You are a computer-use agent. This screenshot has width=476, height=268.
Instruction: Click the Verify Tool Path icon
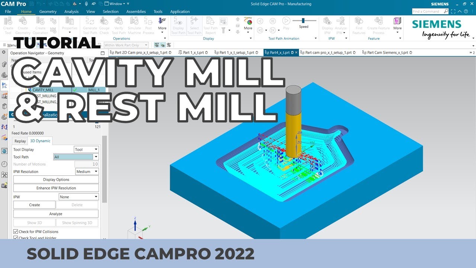click(x=119, y=21)
